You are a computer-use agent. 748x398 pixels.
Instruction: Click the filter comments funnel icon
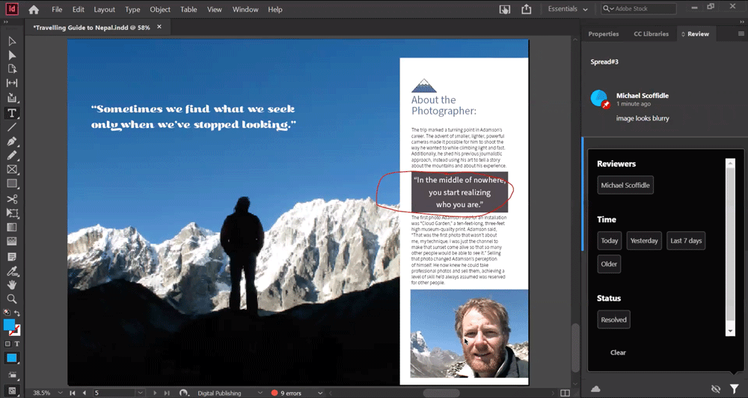[x=735, y=388]
